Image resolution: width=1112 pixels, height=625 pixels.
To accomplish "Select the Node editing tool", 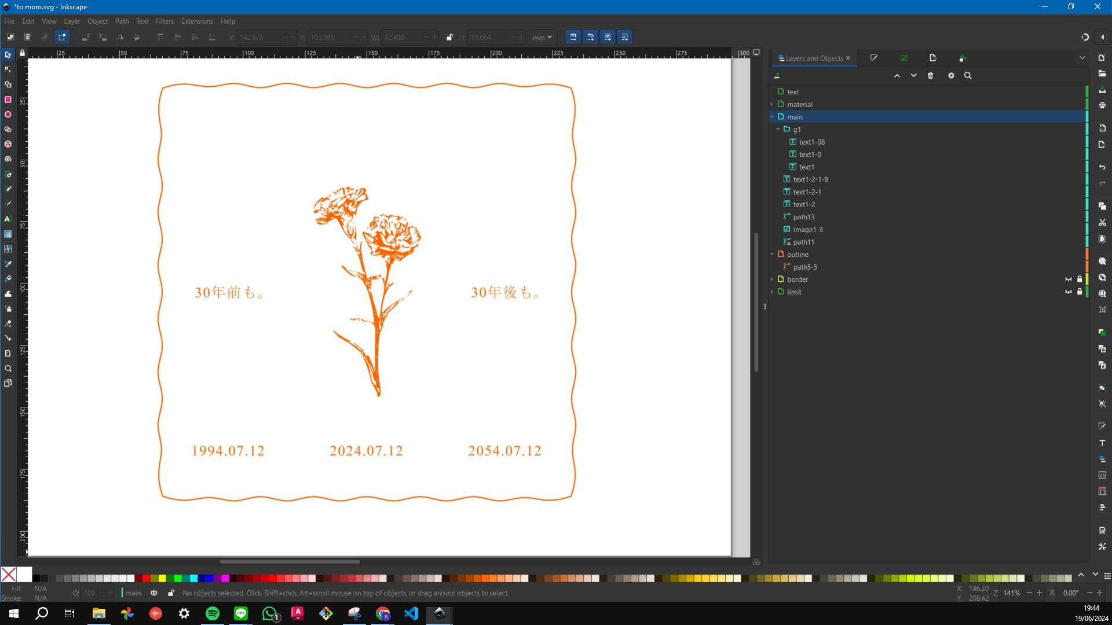I will pos(8,69).
